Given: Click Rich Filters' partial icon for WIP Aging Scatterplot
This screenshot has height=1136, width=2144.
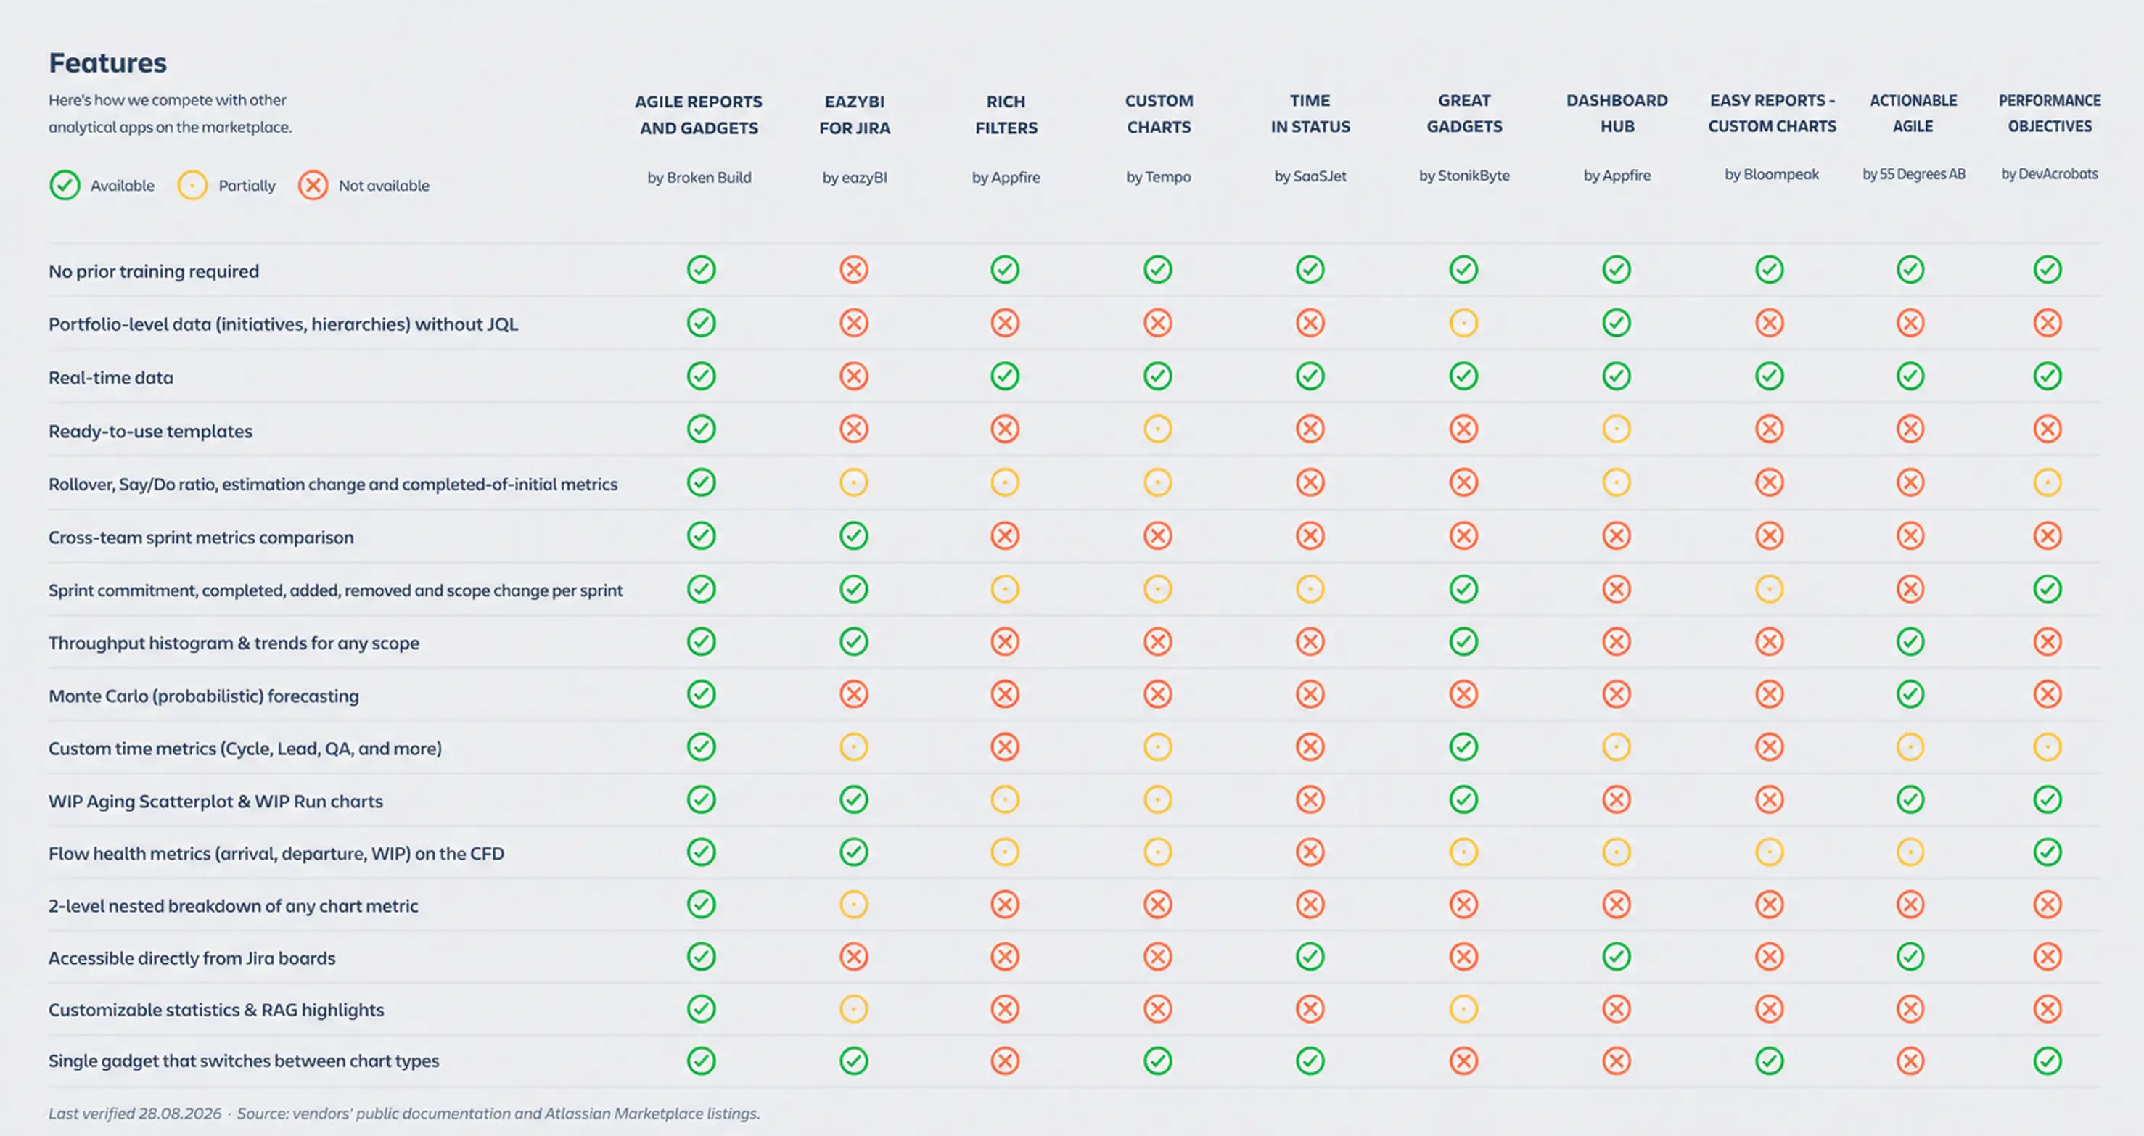Looking at the screenshot, I should pos(1006,800).
